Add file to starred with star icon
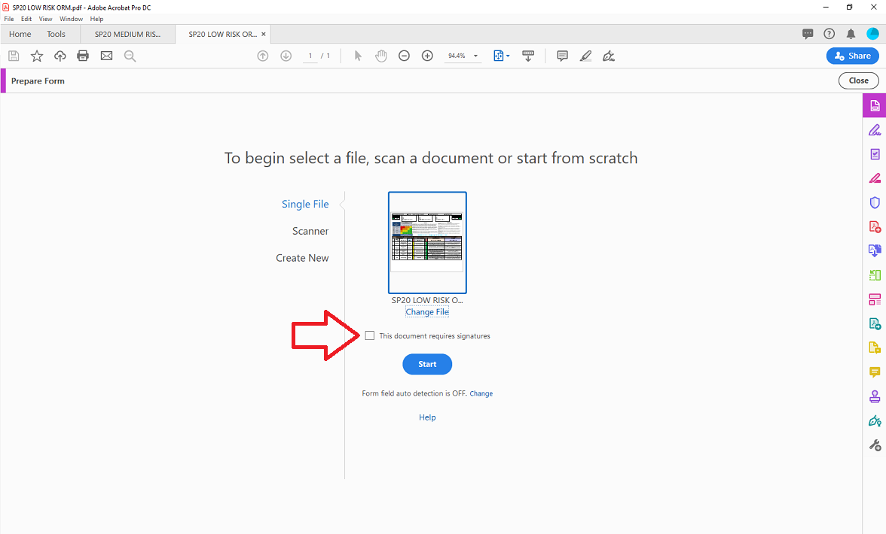Viewport: 886px width, 534px height. coord(37,56)
